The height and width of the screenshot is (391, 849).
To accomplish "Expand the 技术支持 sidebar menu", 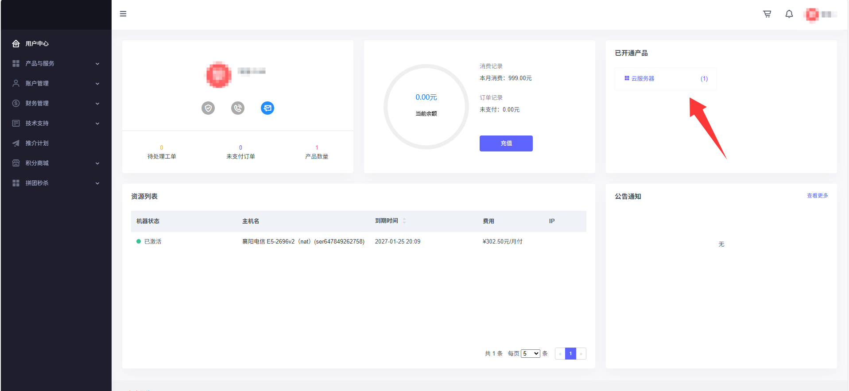I will 56,123.
